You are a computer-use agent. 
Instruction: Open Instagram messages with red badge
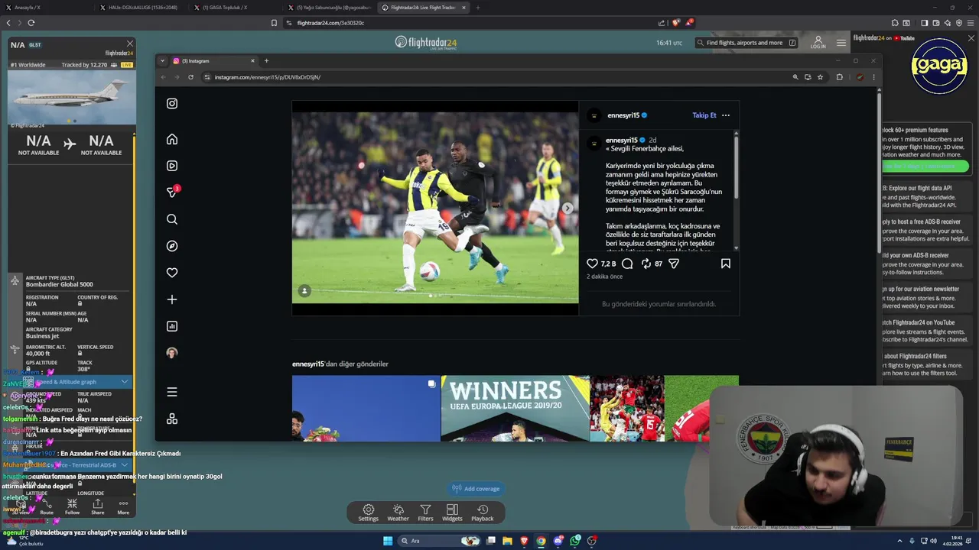pos(172,192)
